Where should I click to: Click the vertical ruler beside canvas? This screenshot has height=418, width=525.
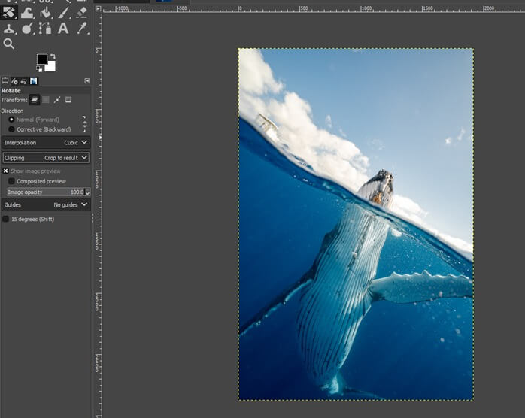tap(98, 214)
